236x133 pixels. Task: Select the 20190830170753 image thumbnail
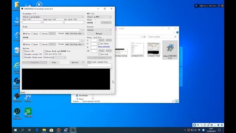pyautogui.click(x=137, y=50)
